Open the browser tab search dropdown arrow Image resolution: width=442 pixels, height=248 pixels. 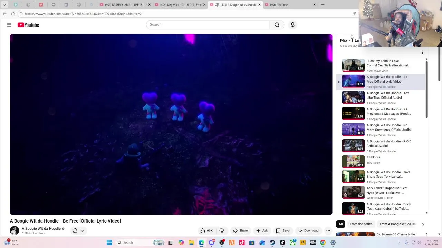tap(4, 5)
